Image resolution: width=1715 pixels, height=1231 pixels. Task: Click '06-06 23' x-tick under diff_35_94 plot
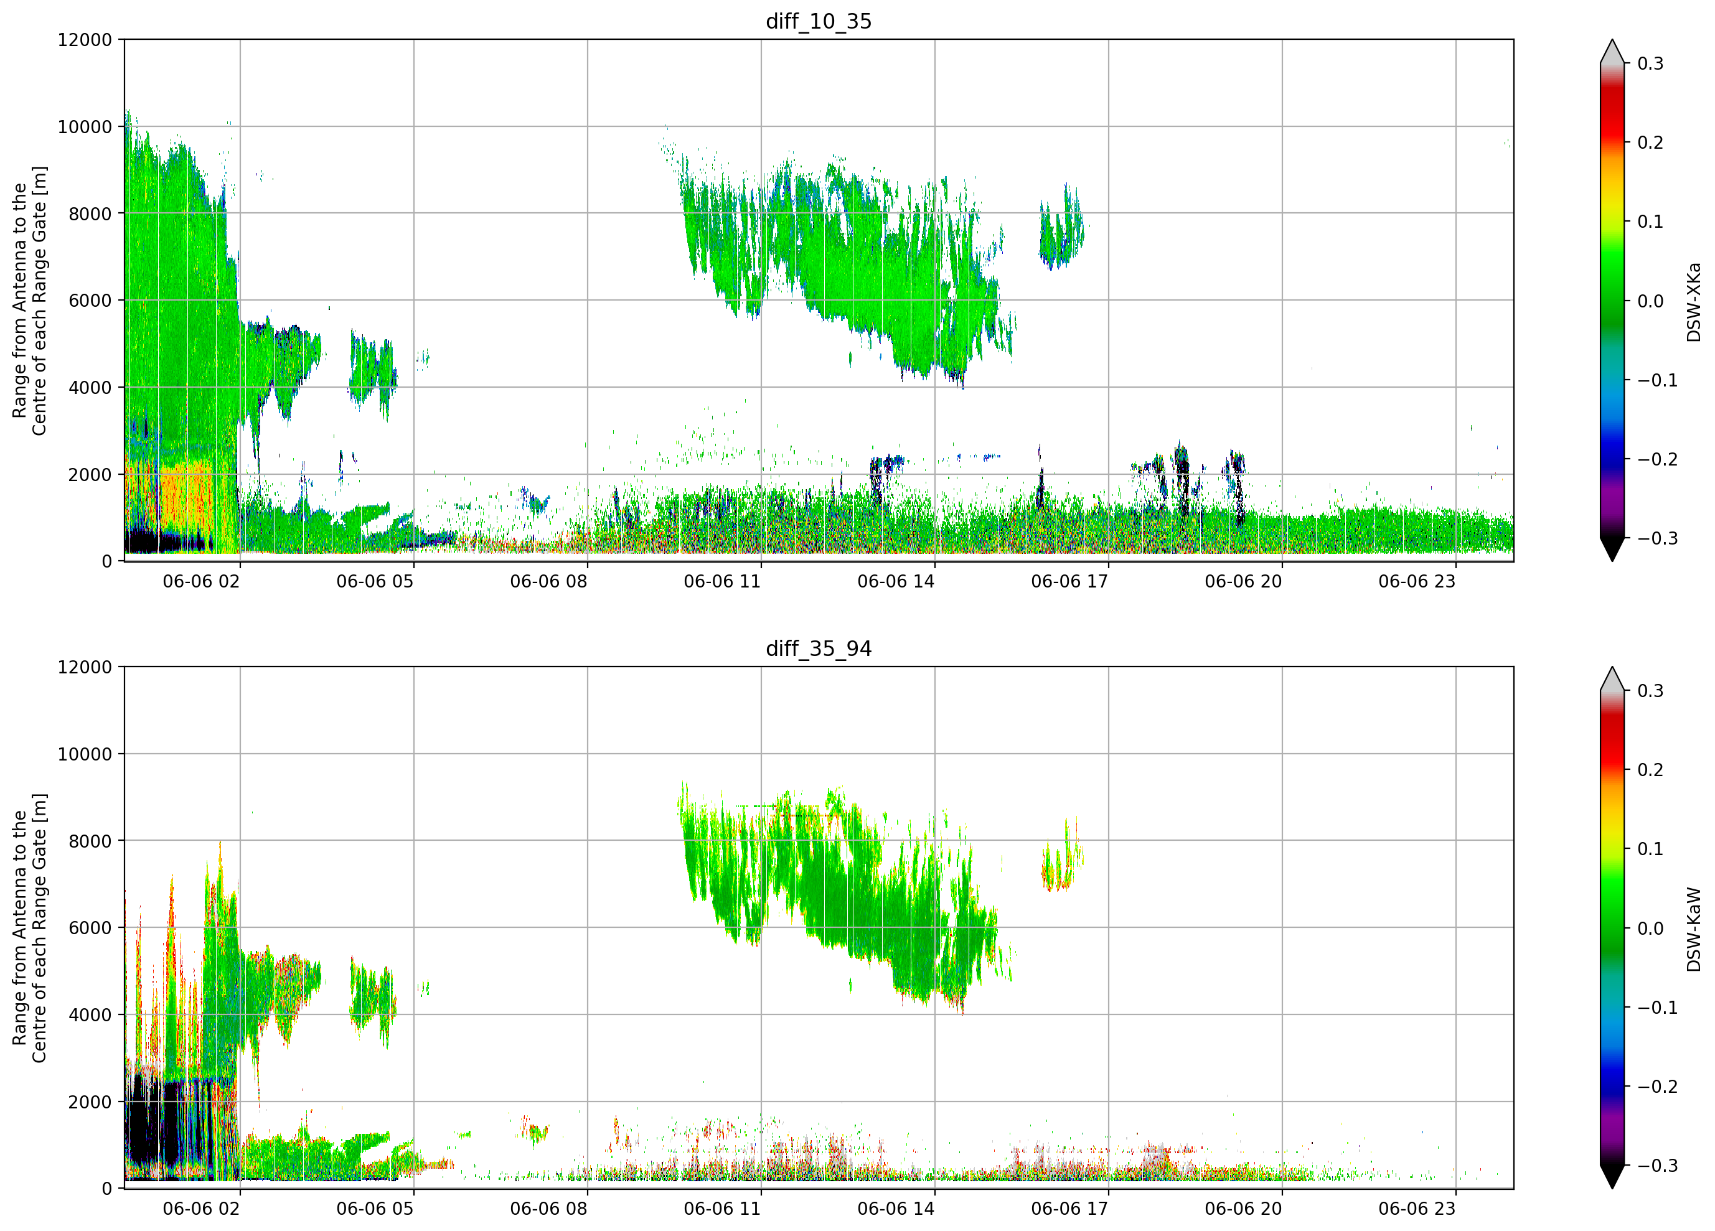(x=1417, y=1209)
